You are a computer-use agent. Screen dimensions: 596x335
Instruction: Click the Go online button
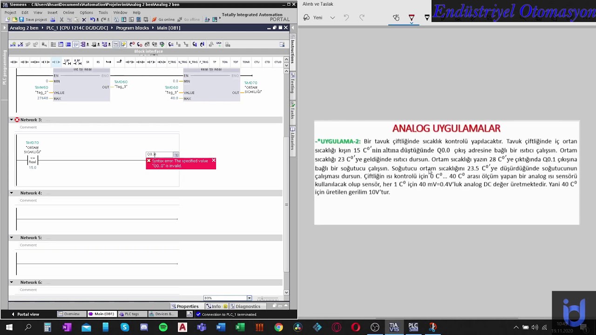[x=163, y=20]
